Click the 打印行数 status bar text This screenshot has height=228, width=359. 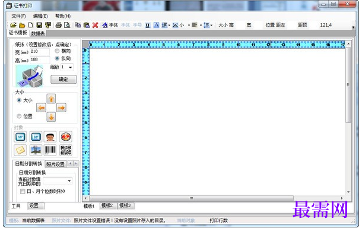click(x=218, y=220)
